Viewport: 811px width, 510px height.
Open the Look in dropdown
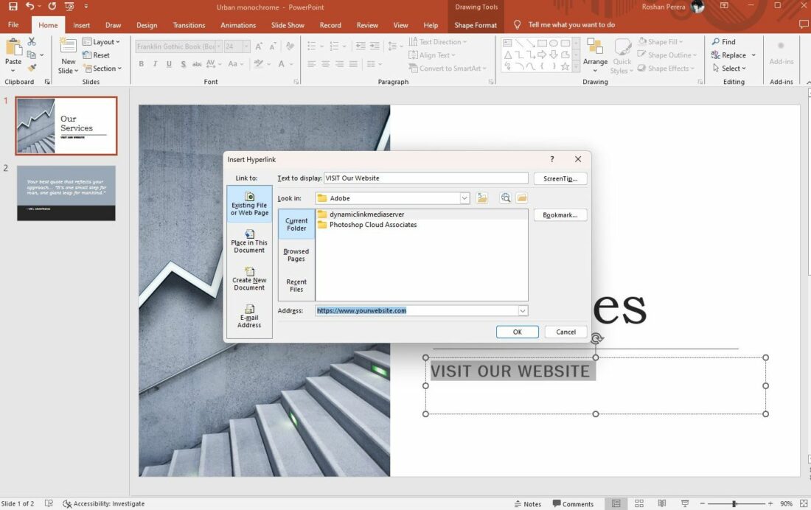464,198
